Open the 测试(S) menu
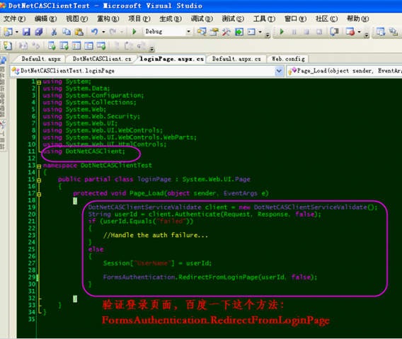This screenshot has height=339, width=402. [x=233, y=18]
